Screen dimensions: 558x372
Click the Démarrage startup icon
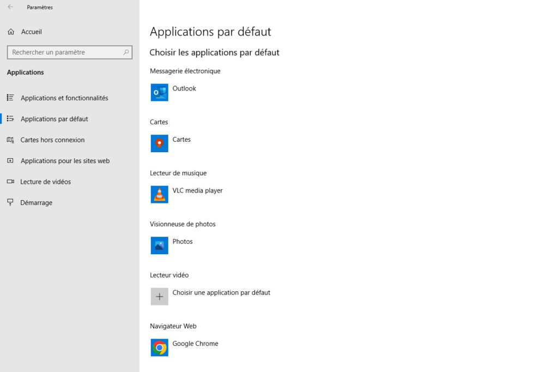pos(10,202)
